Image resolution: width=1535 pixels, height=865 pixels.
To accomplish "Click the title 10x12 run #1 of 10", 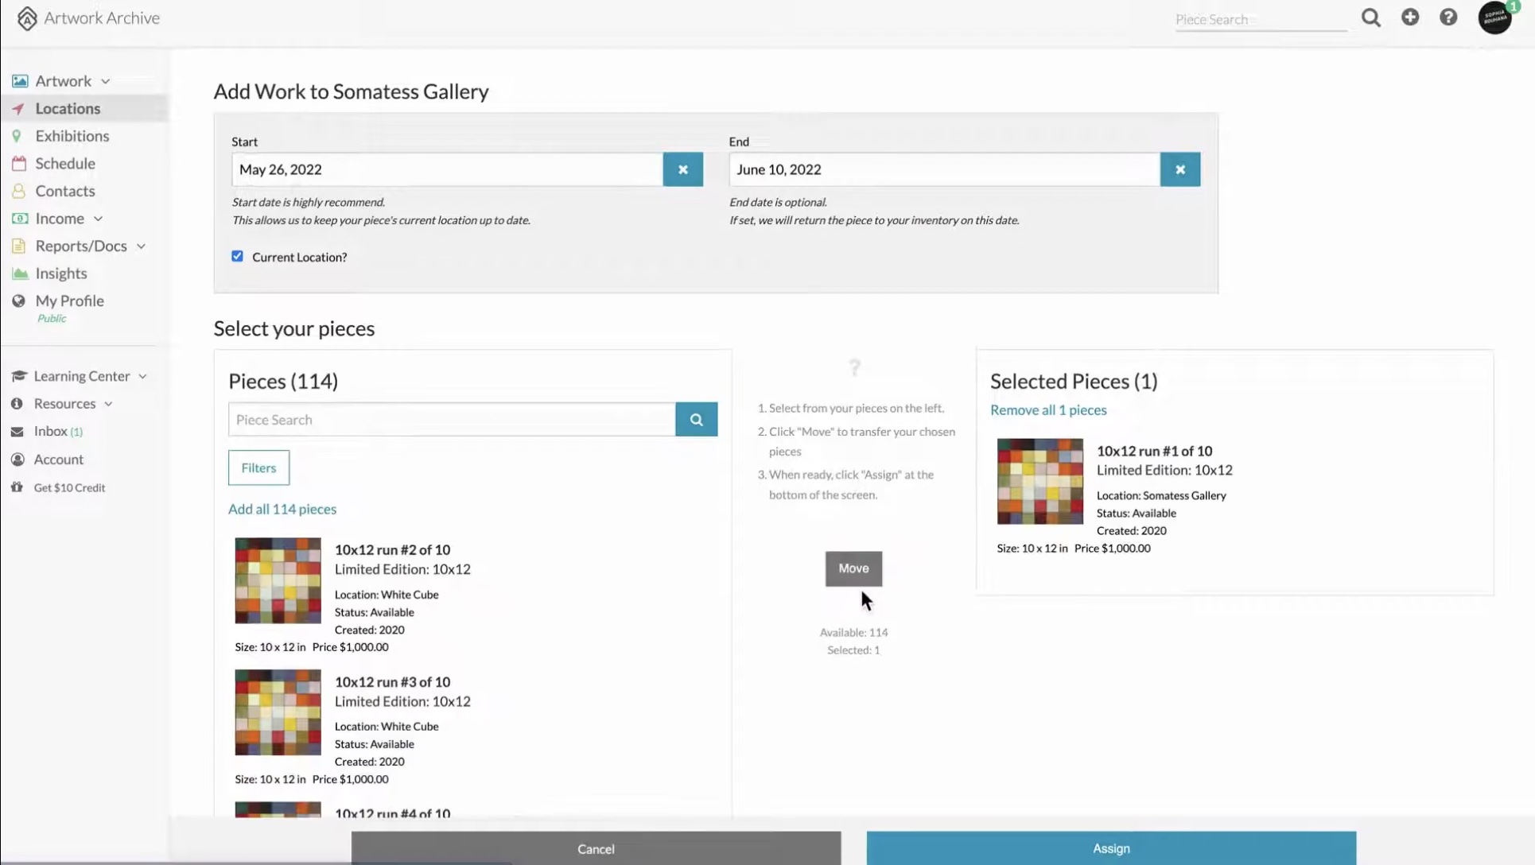I will point(1154,451).
